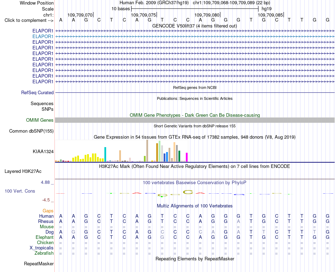The height and width of the screenshot is (272, 335).
Task: Select the Zebrafish alignment row label
Action: [x=44, y=253]
